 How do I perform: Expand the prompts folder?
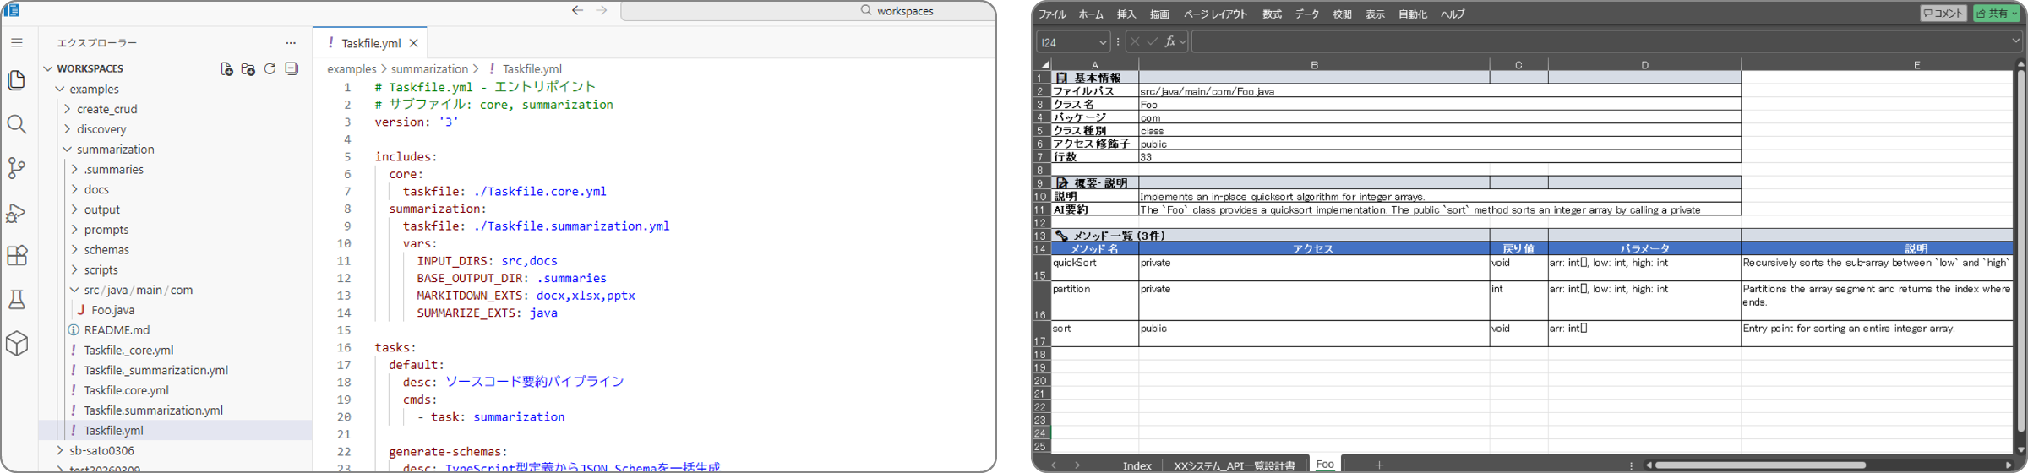106,230
